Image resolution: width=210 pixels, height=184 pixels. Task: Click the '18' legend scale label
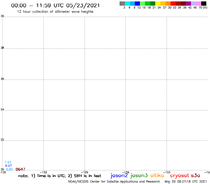[x=149, y=8]
